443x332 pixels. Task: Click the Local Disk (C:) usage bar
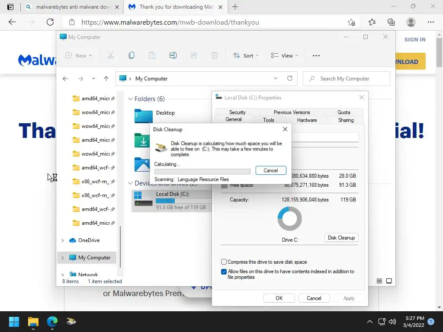[x=183, y=201]
